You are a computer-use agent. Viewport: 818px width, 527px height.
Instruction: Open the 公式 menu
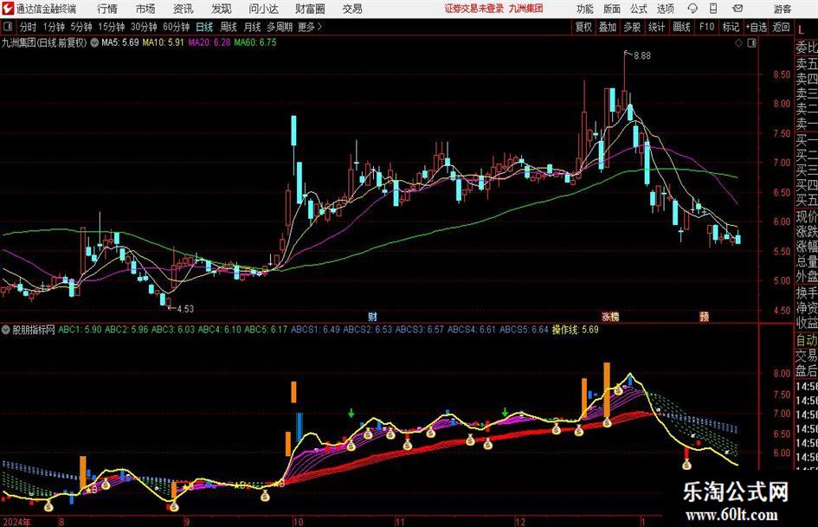638,9
